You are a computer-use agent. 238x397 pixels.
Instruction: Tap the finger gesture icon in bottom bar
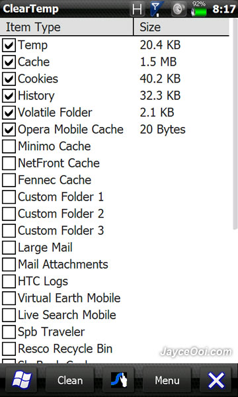tap(119, 380)
